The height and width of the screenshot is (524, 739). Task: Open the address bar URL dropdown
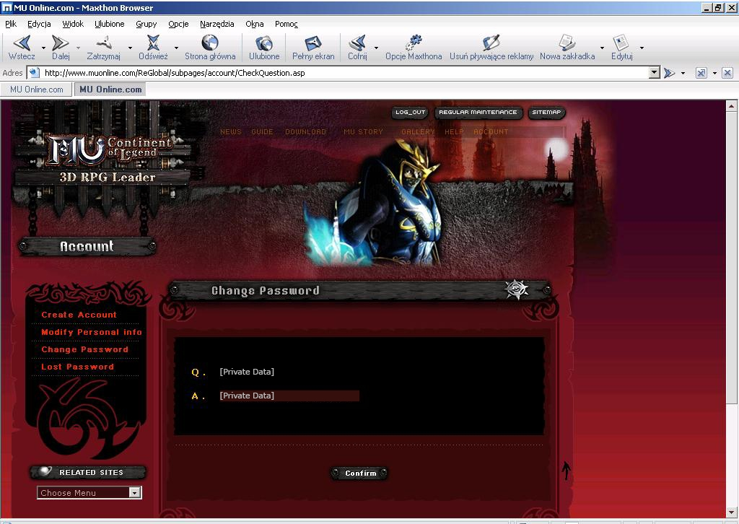pos(654,73)
